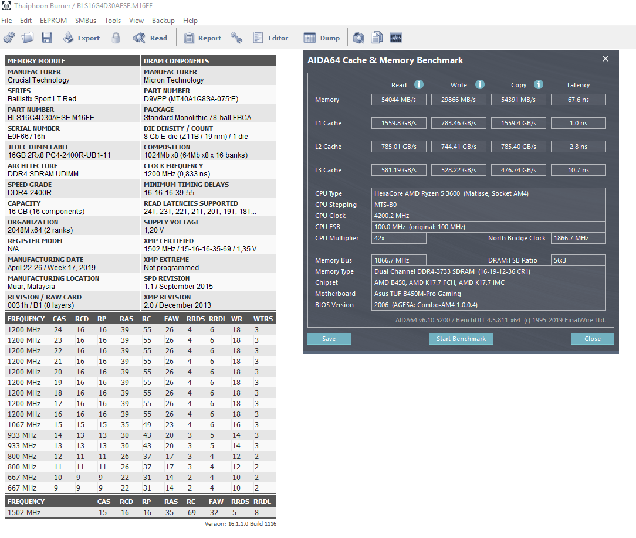Click Motherboard Asus TUF B450M-Pro Gaming field
Screen dimensions: 636x538
click(488, 294)
